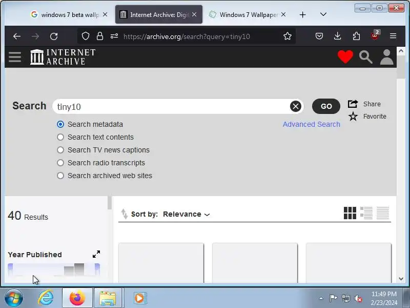Viewport: 410px width, 308px height.
Task: Select Search archived web sites option
Action: (x=60, y=176)
